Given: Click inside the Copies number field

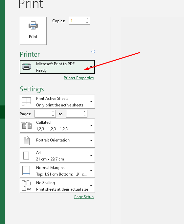Looking at the screenshot, I should (x=78, y=21).
